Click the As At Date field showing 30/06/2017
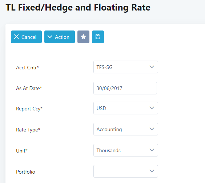Image resolution: width=205 pixels, height=183 pixels. point(125,88)
